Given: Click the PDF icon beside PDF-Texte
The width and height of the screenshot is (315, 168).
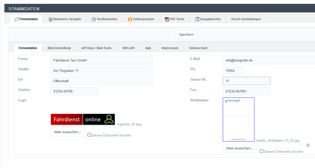Looking at the screenshot, I should (x=167, y=19).
